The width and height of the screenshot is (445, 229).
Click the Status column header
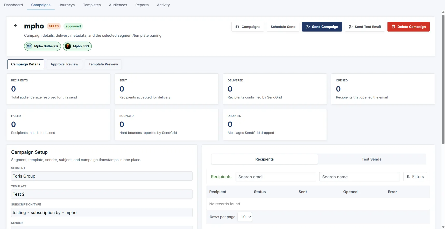coord(260,192)
